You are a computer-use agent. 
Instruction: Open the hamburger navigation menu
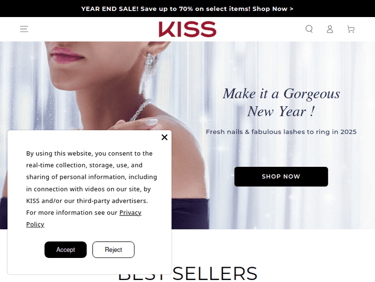pyautogui.click(x=24, y=29)
